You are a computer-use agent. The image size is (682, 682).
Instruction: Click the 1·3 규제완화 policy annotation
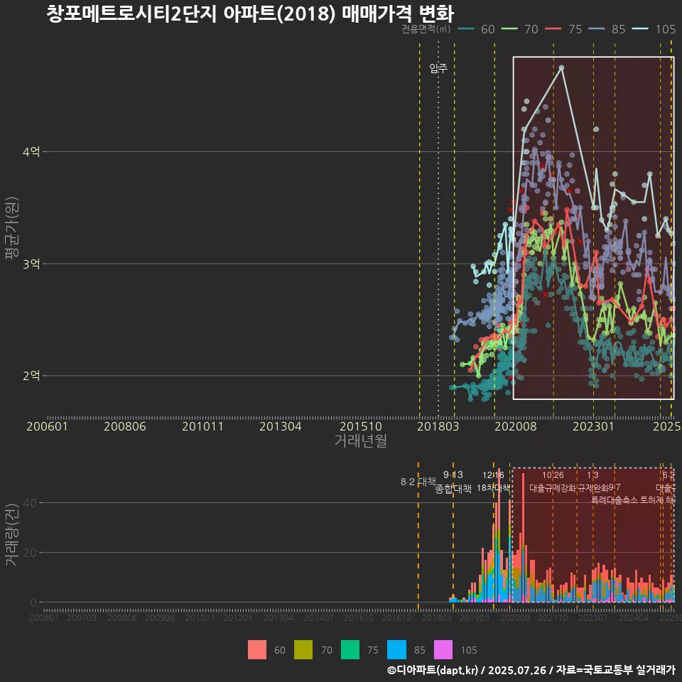click(x=592, y=482)
